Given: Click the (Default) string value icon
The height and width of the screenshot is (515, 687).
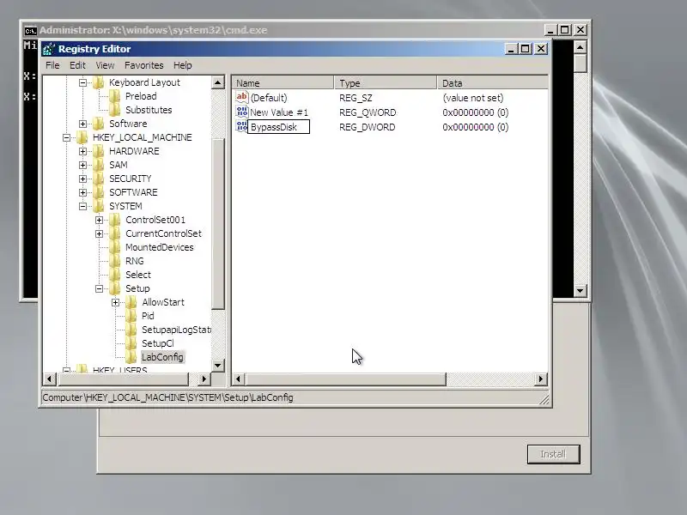Looking at the screenshot, I should pos(242,97).
